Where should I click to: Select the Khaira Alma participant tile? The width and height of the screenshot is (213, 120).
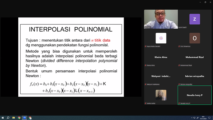(x=161, y=57)
